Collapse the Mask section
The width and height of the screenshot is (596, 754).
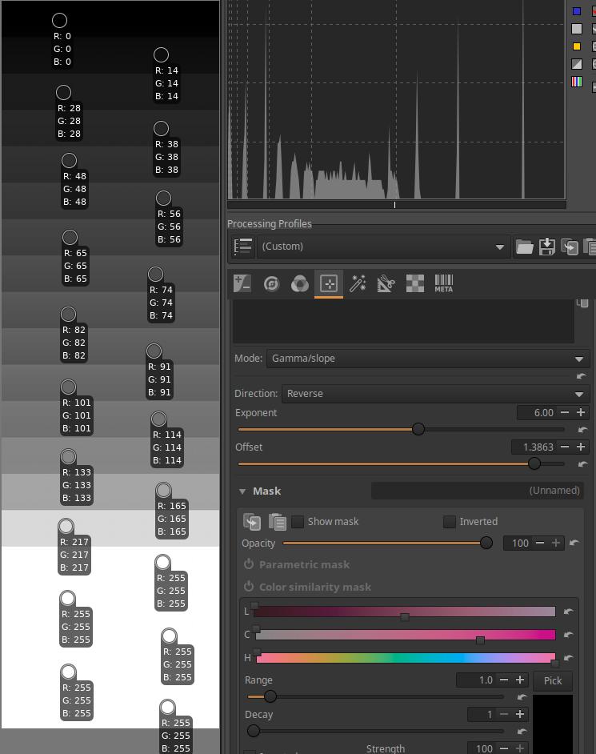(242, 491)
